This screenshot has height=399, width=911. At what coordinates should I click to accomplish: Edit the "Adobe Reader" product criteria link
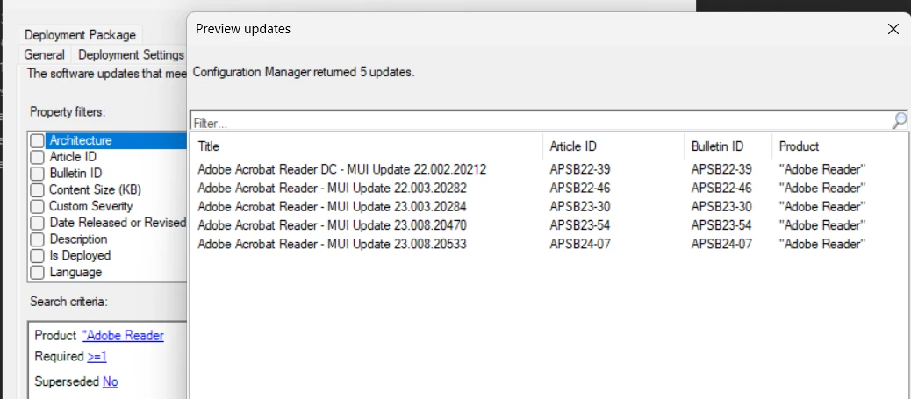[x=123, y=336]
